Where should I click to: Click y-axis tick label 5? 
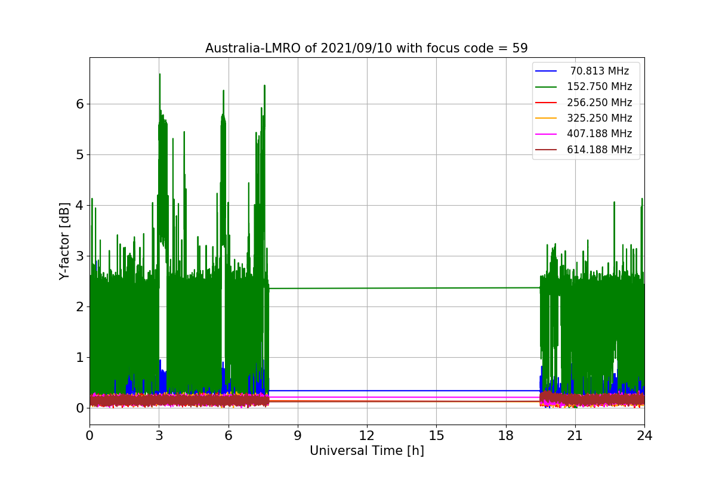pos(79,155)
